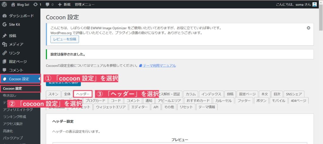Open the comments bubble icon in admin bar
This screenshot has width=323, height=144.
pyautogui.click(x=47, y=4)
